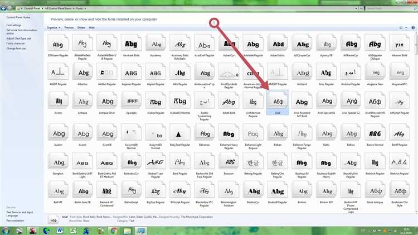Viewport: 418px width, 235px height.
Task: Expand the Fonts breadcrumb arrow
Action: coord(85,8)
